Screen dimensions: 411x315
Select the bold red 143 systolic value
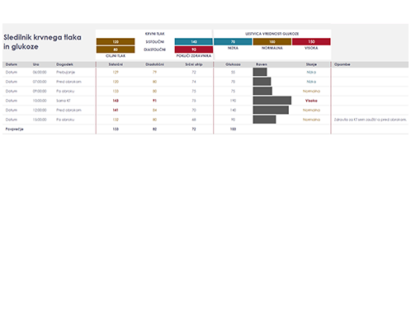(x=116, y=101)
